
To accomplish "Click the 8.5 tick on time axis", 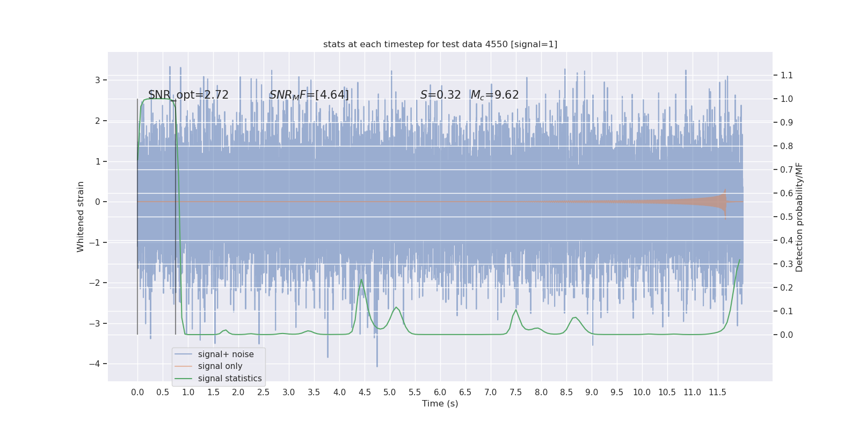I will 566,392.
